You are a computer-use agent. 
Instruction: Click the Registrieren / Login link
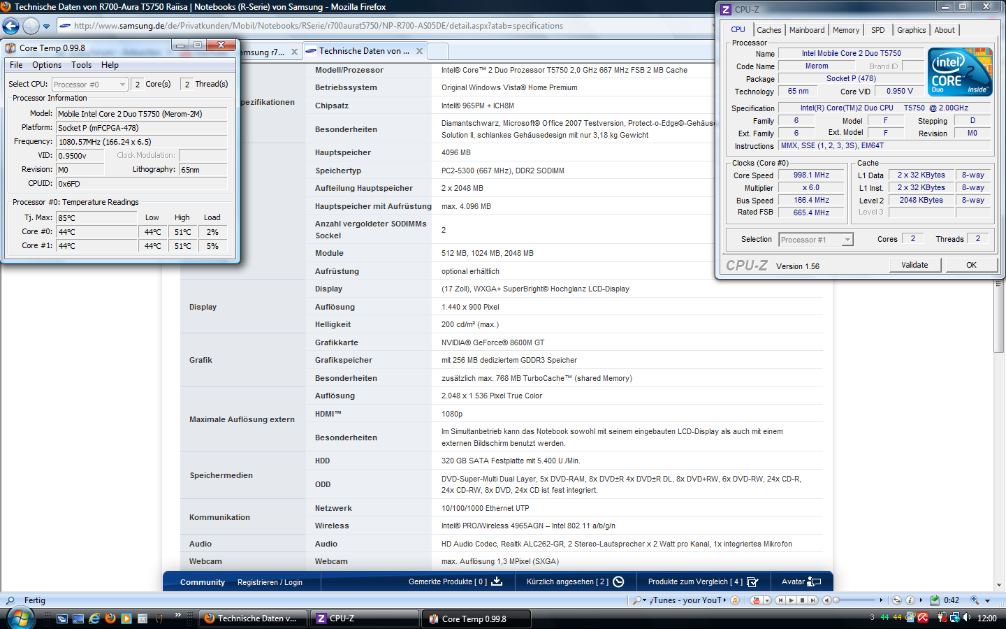pos(270,582)
